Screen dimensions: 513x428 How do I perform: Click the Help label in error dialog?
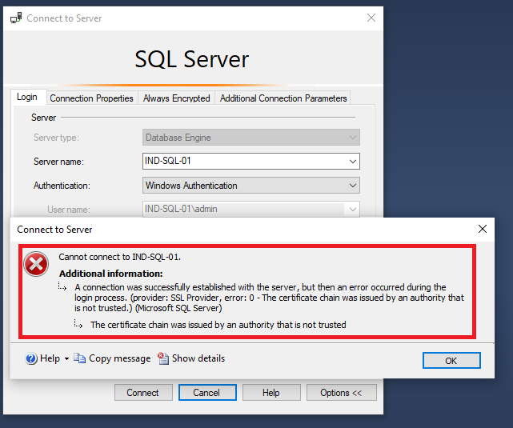tap(50, 358)
